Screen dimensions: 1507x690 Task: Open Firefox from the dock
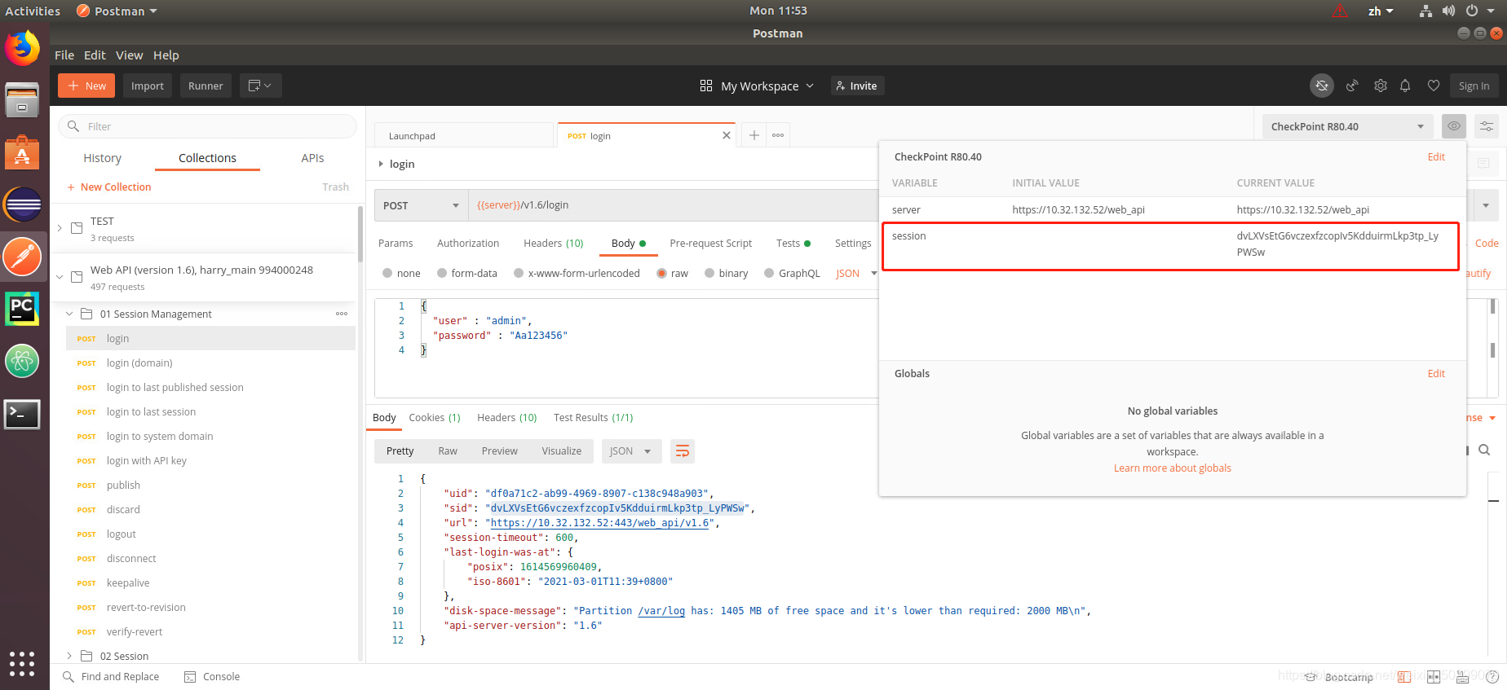(x=23, y=49)
